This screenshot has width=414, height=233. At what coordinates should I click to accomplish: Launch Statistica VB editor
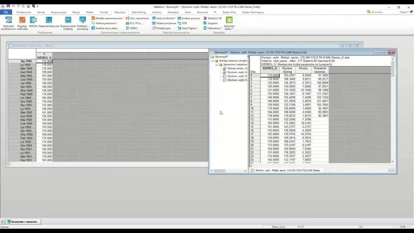tap(212, 18)
